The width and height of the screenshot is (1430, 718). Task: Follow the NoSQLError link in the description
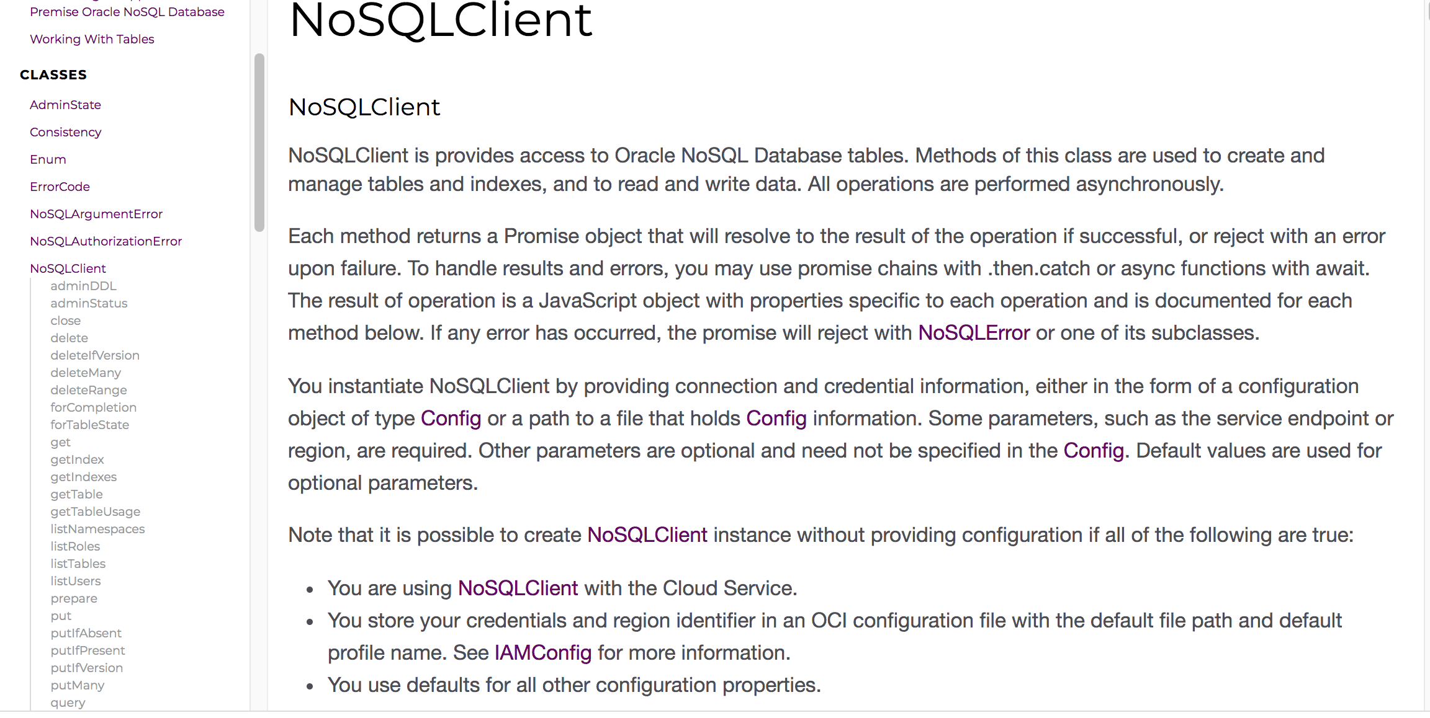click(x=974, y=333)
